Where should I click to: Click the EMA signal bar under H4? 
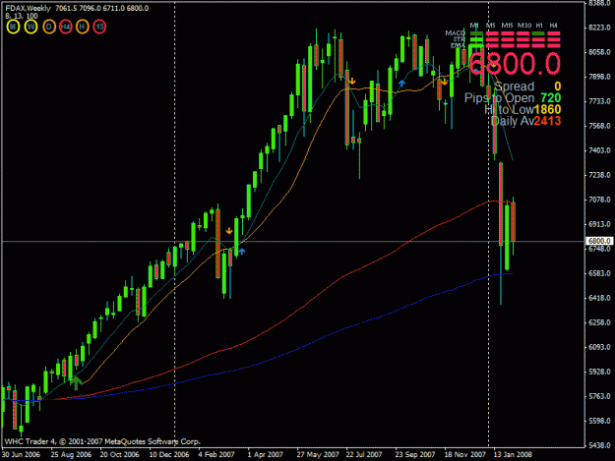pyautogui.click(x=554, y=46)
